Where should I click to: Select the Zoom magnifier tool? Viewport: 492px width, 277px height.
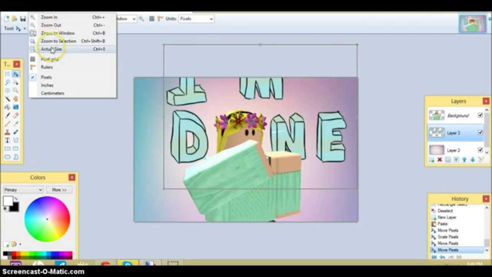(x=16, y=90)
